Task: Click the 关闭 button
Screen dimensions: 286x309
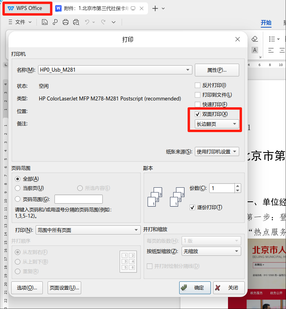Action: point(229,288)
